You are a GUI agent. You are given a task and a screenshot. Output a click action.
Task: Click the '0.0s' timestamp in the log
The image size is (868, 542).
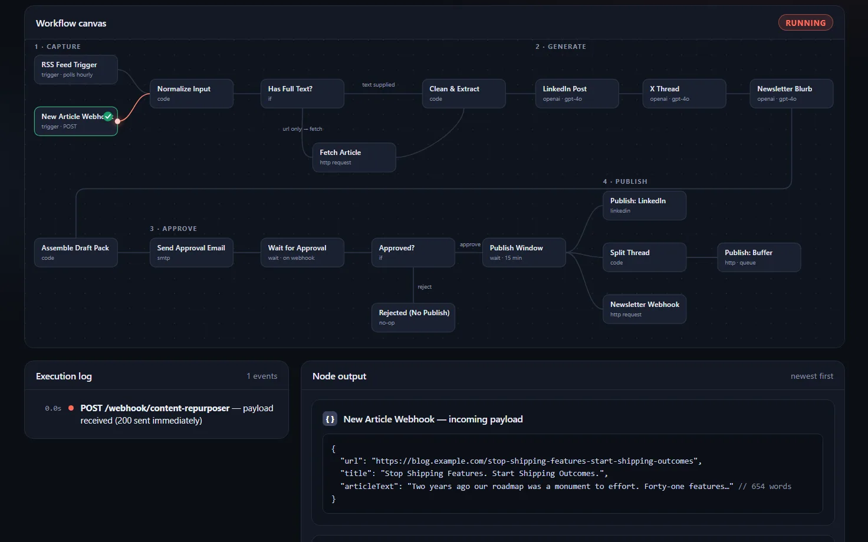click(x=53, y=408)
